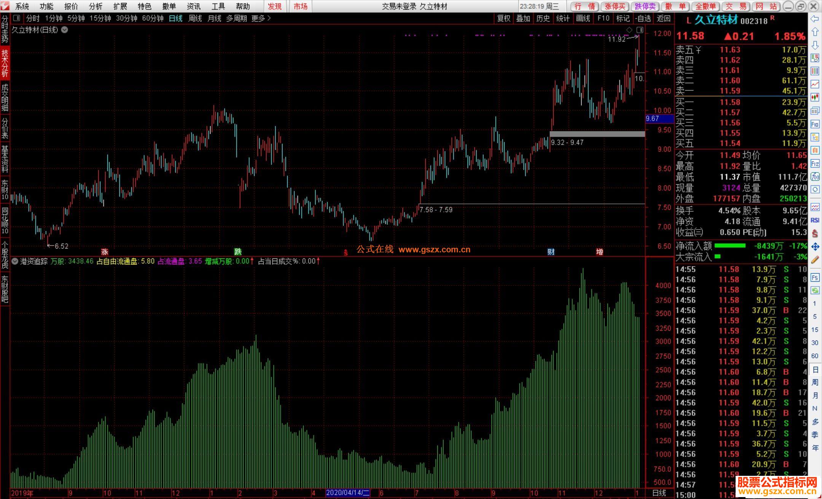
Task: Open the 功能 menu
Action: 46,6
